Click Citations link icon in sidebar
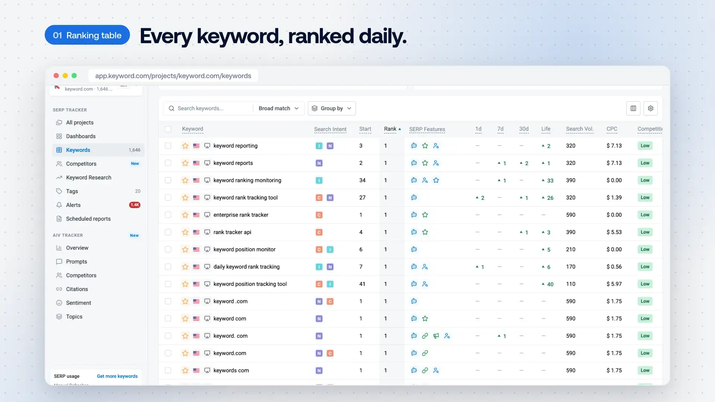This screenshot has width=715, height=402. coord(59,289)
